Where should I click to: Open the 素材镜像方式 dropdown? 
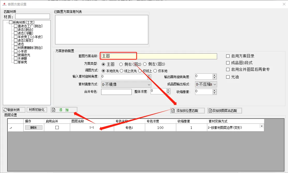tap(126, 84)
